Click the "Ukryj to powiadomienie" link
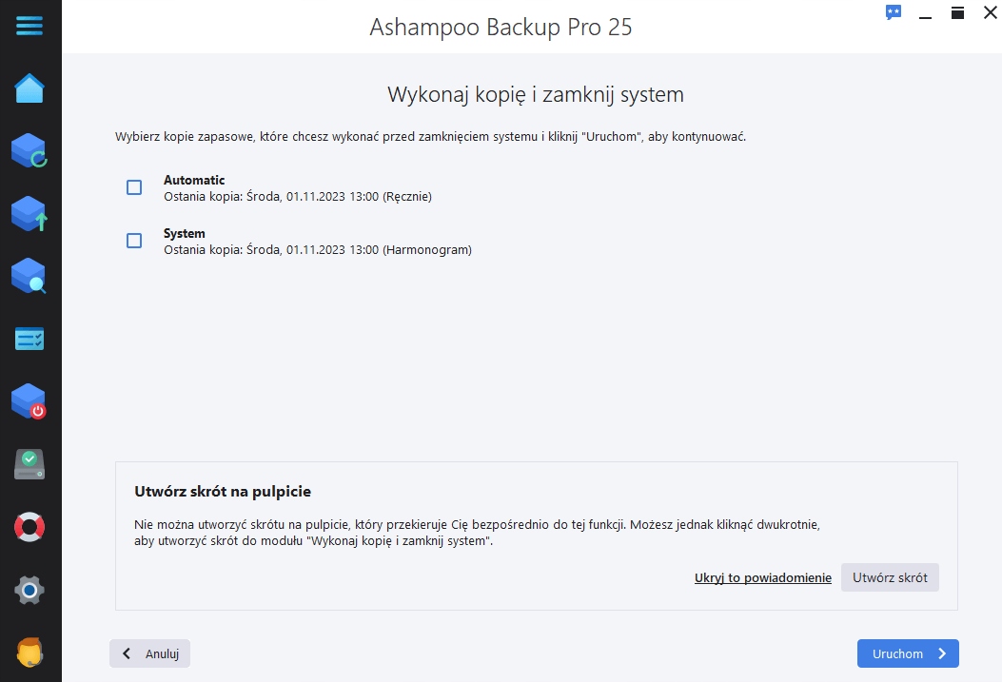The height and width of the screenshot is (682, 1002). (x=762, y=577)
